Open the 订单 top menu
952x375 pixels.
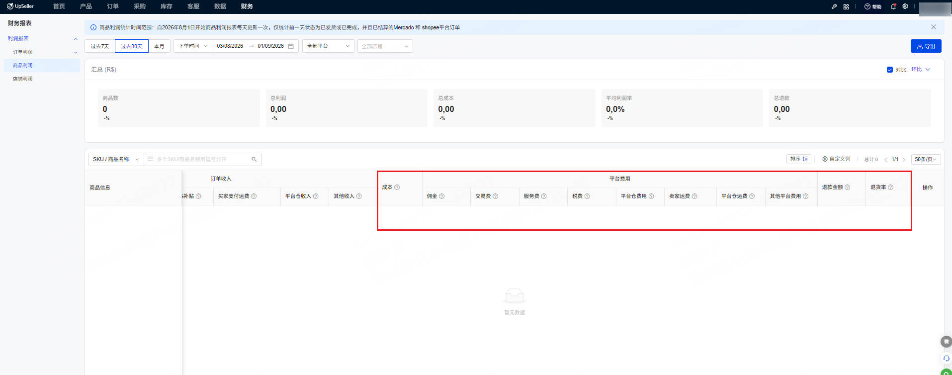(x=113, y=6)
